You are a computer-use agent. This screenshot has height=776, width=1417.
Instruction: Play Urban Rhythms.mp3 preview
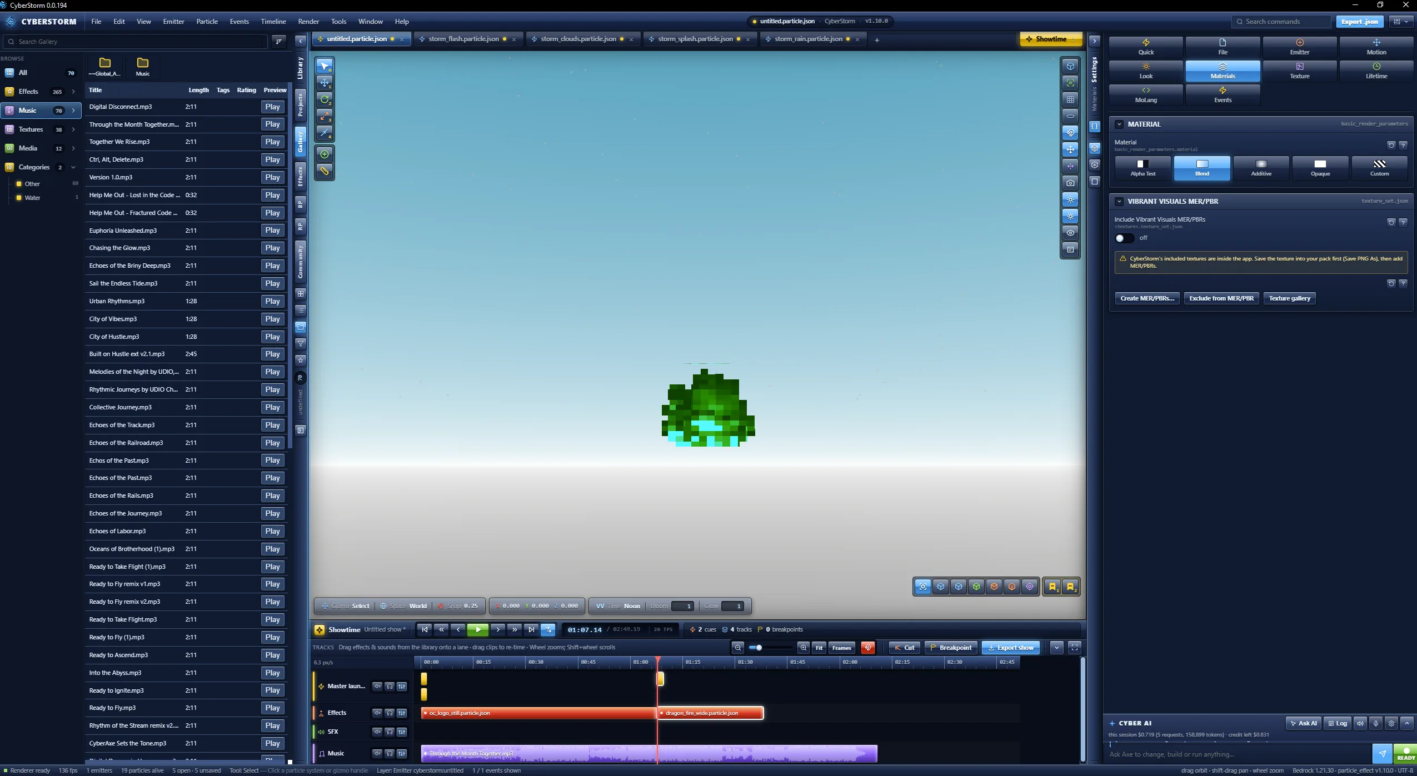[x=272, y=301]
